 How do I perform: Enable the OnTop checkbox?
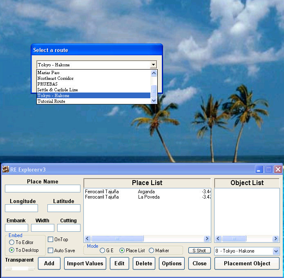tap(51, 240)
